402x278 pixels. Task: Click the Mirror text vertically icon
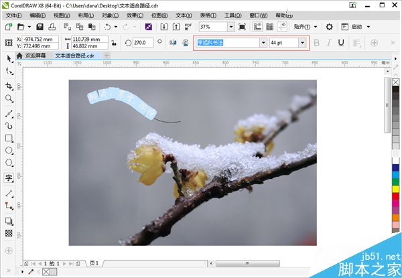[186, 43]
